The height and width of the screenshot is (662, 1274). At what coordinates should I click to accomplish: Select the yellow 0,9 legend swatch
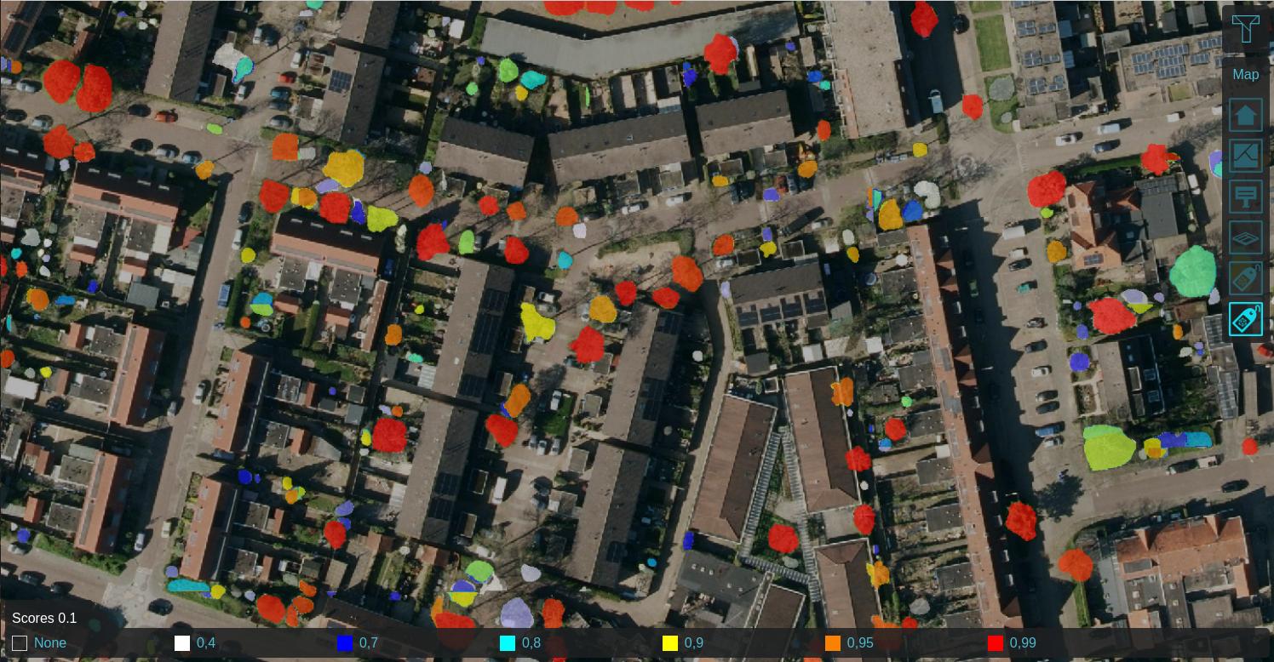pos(670,643)
